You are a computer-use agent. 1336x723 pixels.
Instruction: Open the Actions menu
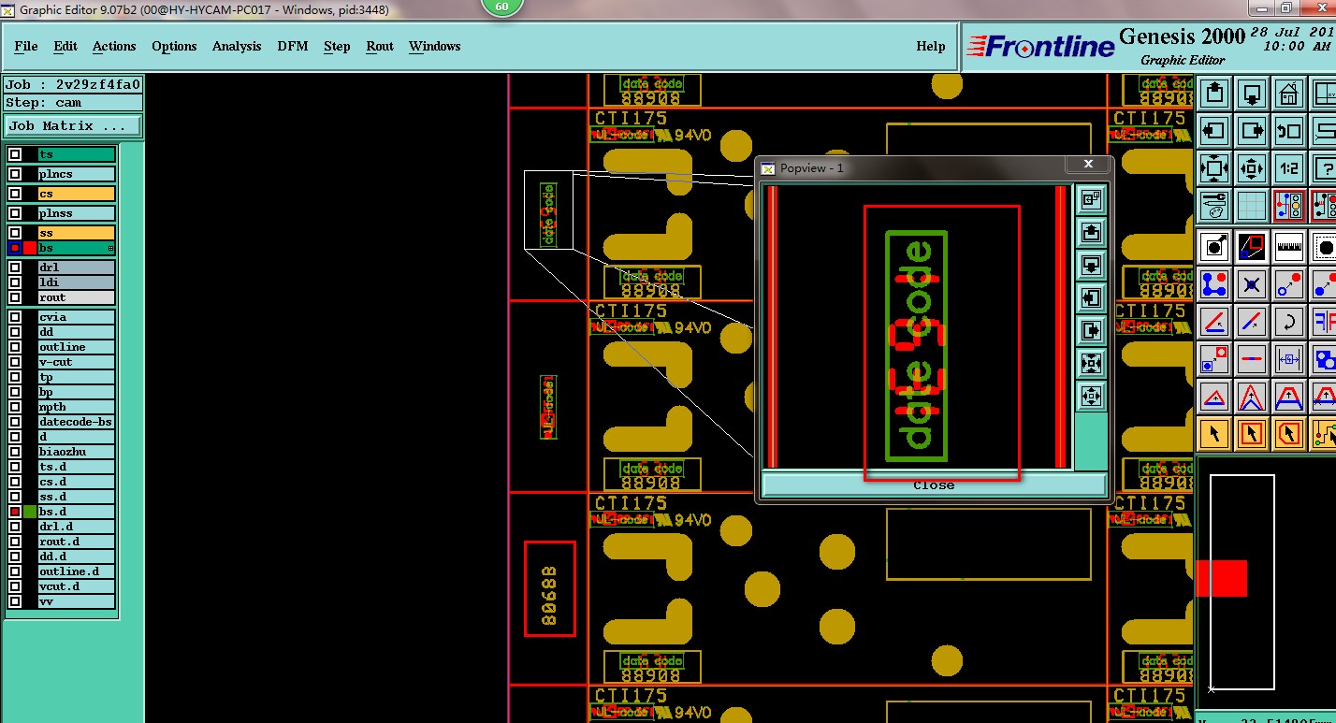tap(114, 46)
